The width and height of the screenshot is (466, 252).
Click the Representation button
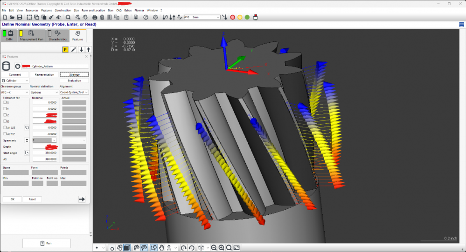tap(44, 74)
